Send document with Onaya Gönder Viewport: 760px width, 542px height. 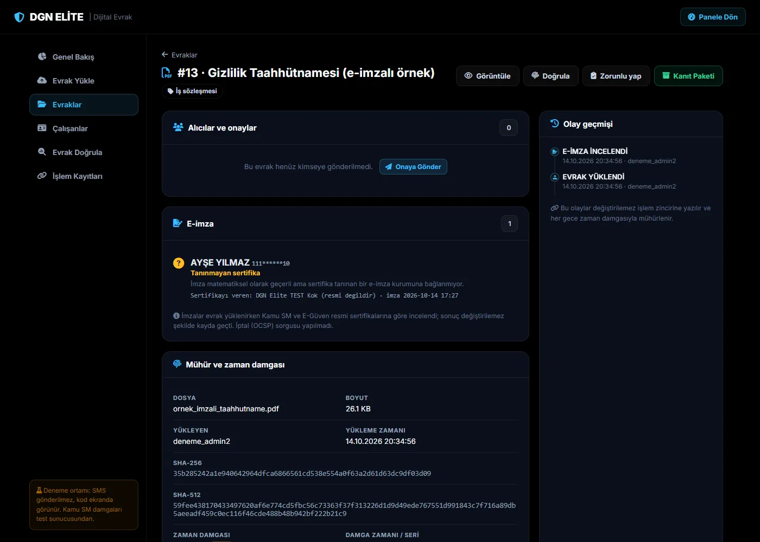pos(413,167)
